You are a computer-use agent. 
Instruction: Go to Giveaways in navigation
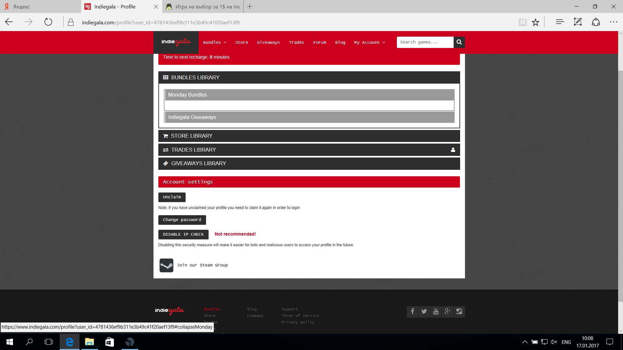point(268,42)
